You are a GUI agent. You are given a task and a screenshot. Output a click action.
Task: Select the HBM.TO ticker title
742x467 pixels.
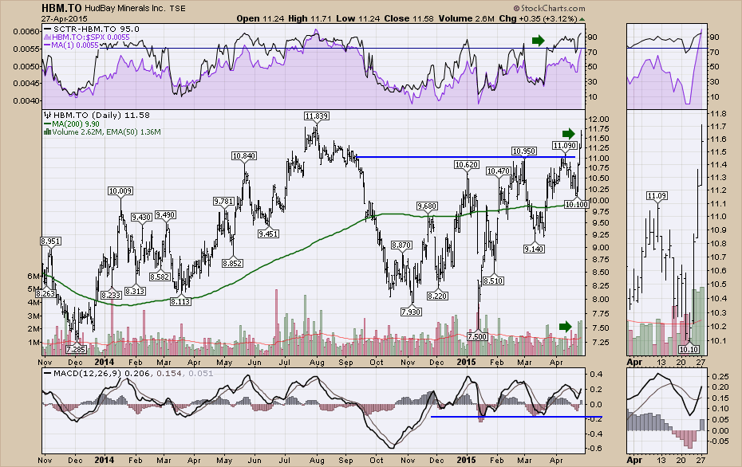(x=61, y=8)
